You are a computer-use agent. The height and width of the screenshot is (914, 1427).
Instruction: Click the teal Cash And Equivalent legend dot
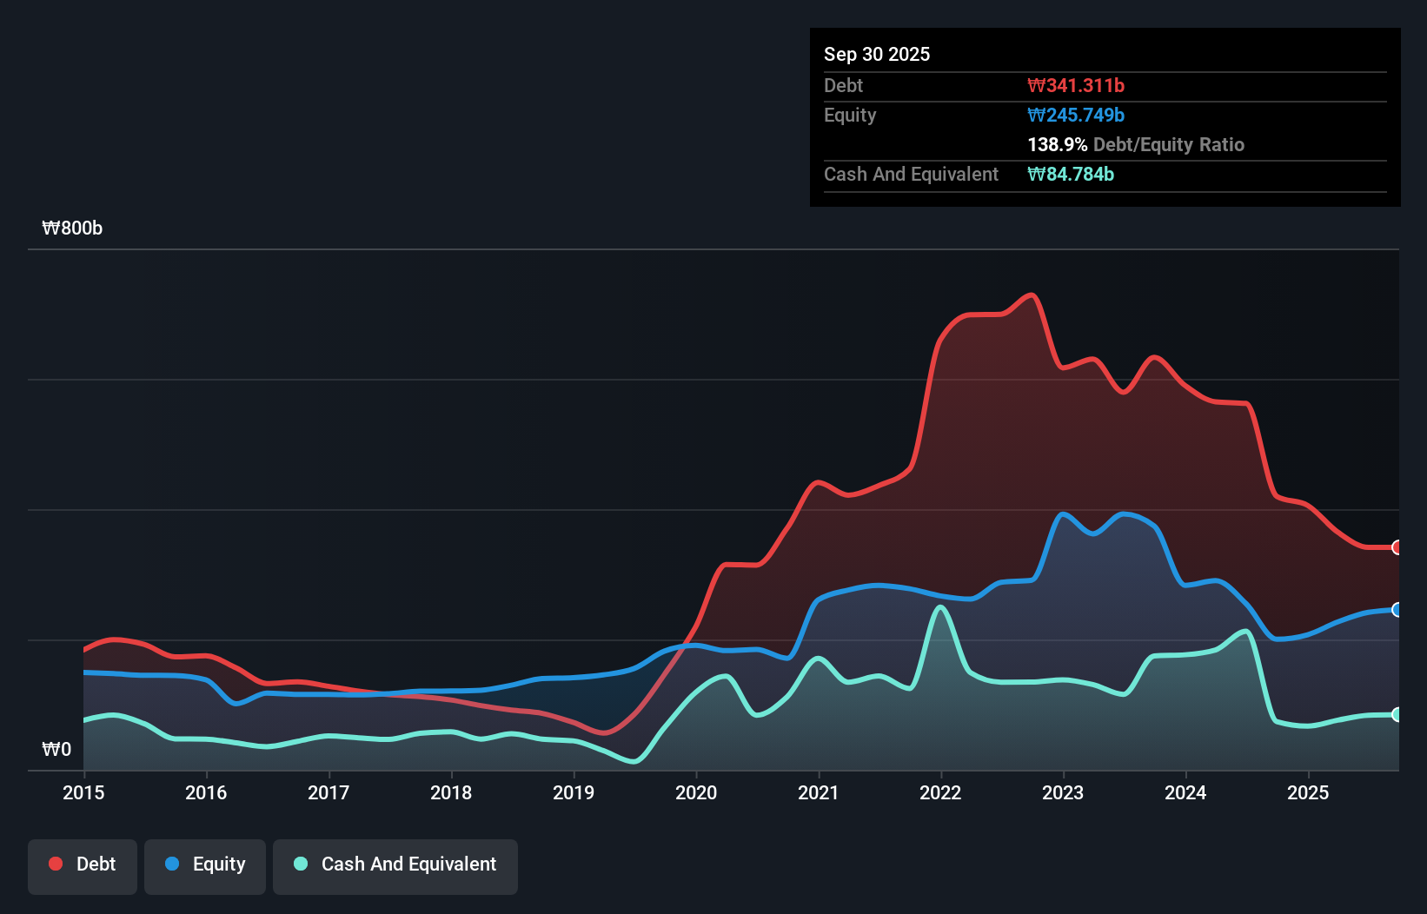coord(299,864)
